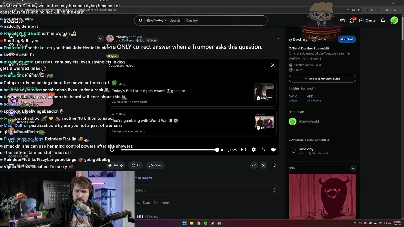Open Mod Tools for r/Destiny
Image resolution: width=404 pixels, height=227 pixels.
347,39
